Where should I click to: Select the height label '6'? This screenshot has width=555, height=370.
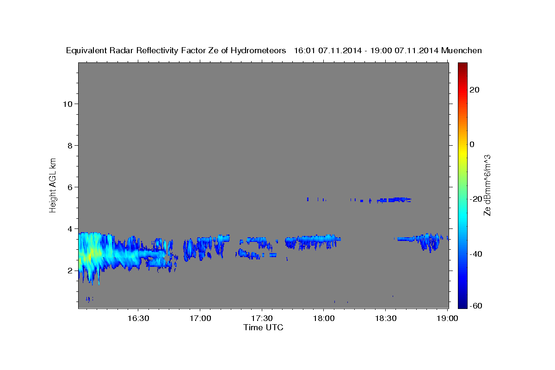(x=70, y=187)
